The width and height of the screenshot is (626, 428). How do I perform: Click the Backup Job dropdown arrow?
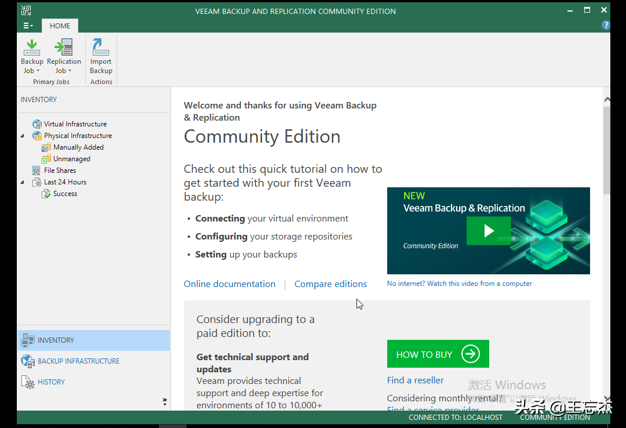click(x=38, y=71)
